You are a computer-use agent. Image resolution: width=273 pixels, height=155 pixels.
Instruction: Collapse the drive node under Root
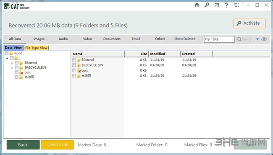(x=7, y=58)
